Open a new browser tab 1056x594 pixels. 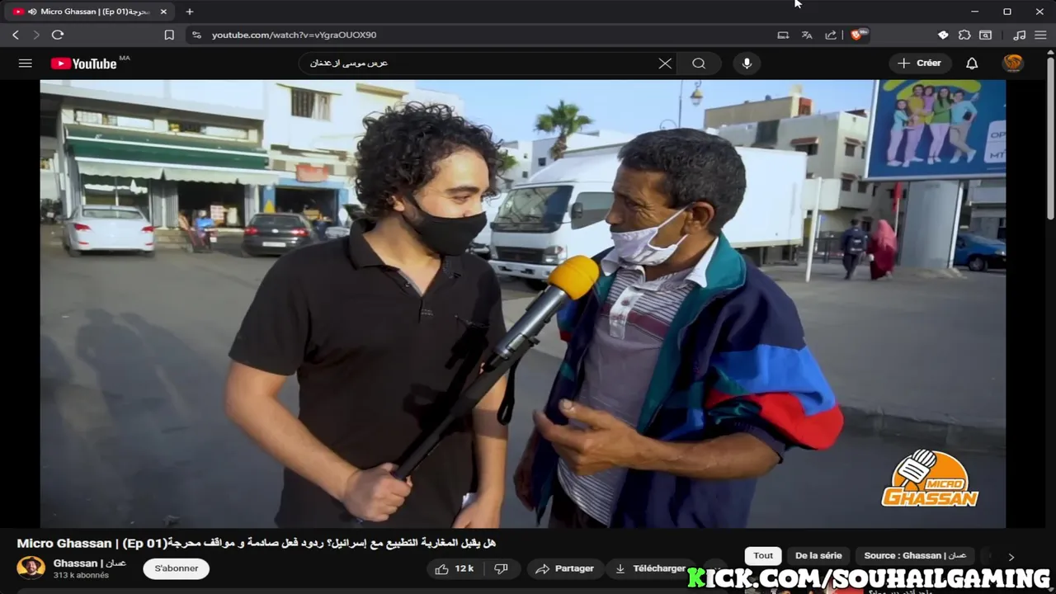(190, 12)
